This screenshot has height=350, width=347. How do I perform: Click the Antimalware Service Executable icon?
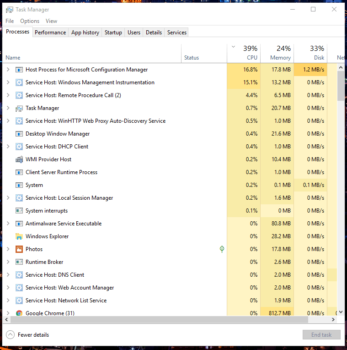coord(19,224)
